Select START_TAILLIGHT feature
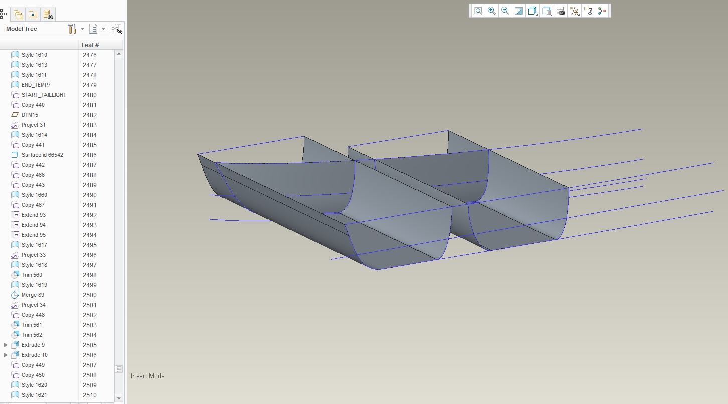This screenshot has height=404, width=728. pyautogui.click(x=44, y=95)
